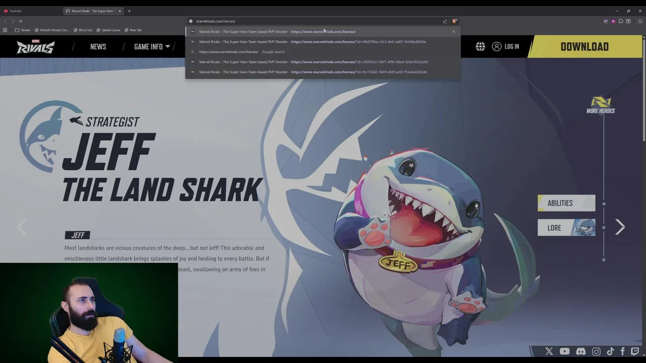
Task: Select suggestion with id=c90562b1
Action: click(x=323, y=62)
